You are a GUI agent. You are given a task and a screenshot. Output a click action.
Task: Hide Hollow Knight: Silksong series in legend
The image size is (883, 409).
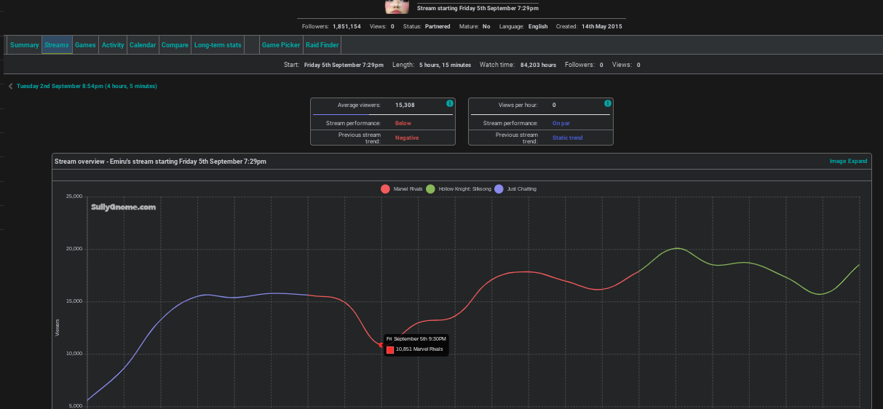[456, 189]
